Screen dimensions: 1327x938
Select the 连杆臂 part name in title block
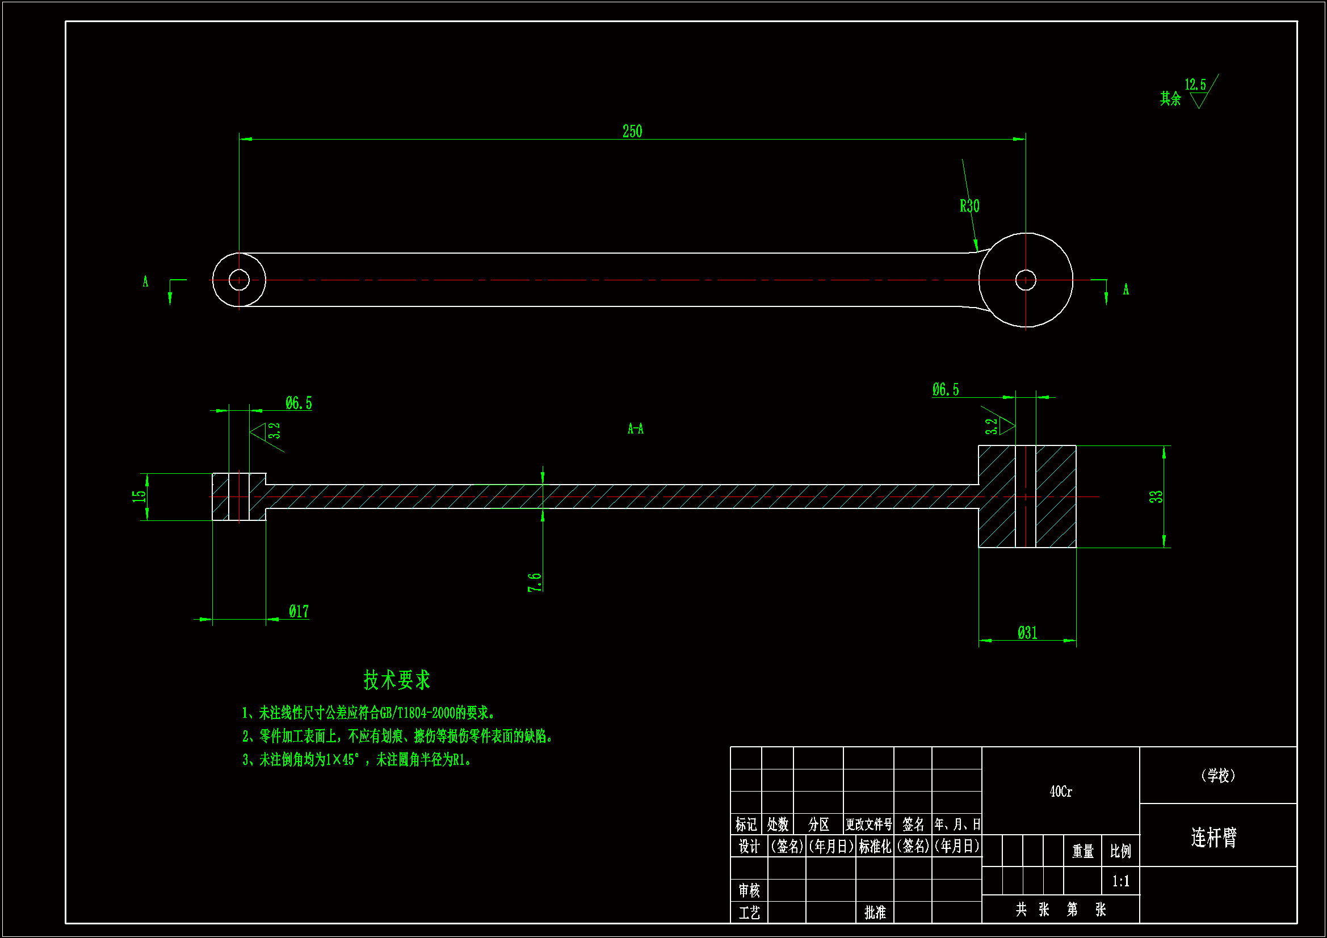[x=1213, y=837]
